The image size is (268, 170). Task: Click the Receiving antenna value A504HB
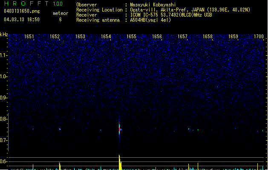click(x=138, y=20)
